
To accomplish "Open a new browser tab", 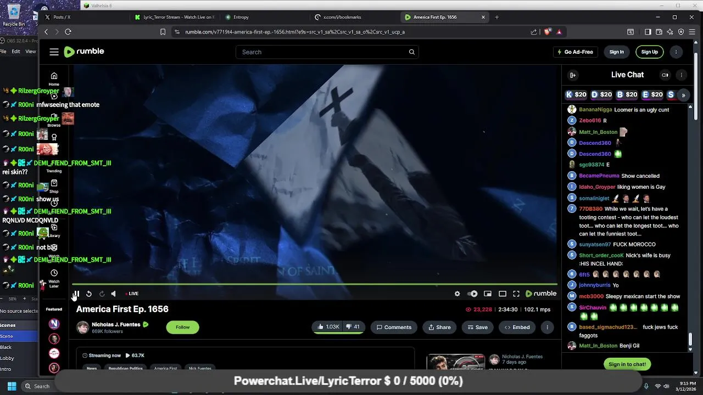I will pos(496,17).
